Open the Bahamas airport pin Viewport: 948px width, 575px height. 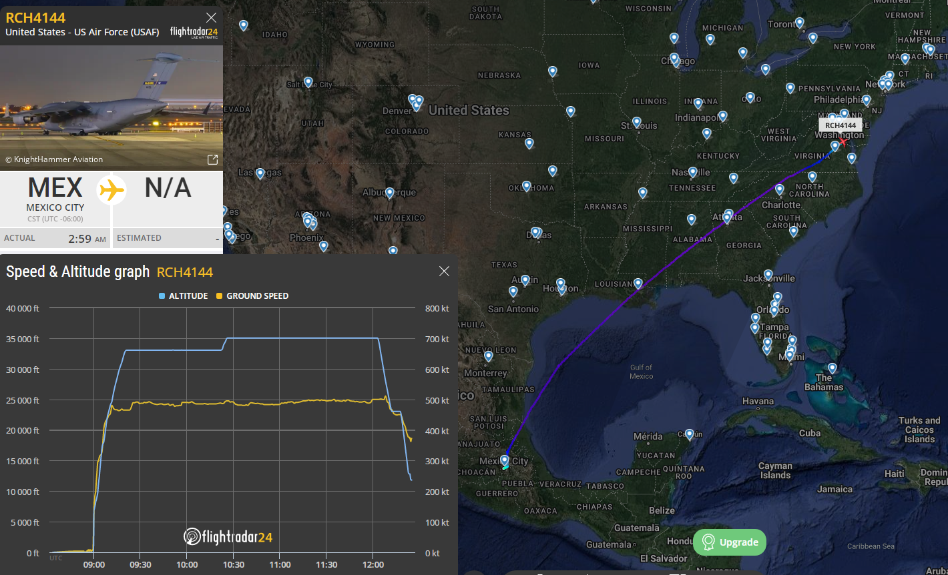pos(833,368)
